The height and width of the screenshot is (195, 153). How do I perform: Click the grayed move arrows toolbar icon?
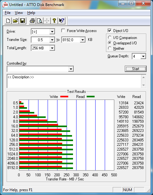click(x=47, y=21)
